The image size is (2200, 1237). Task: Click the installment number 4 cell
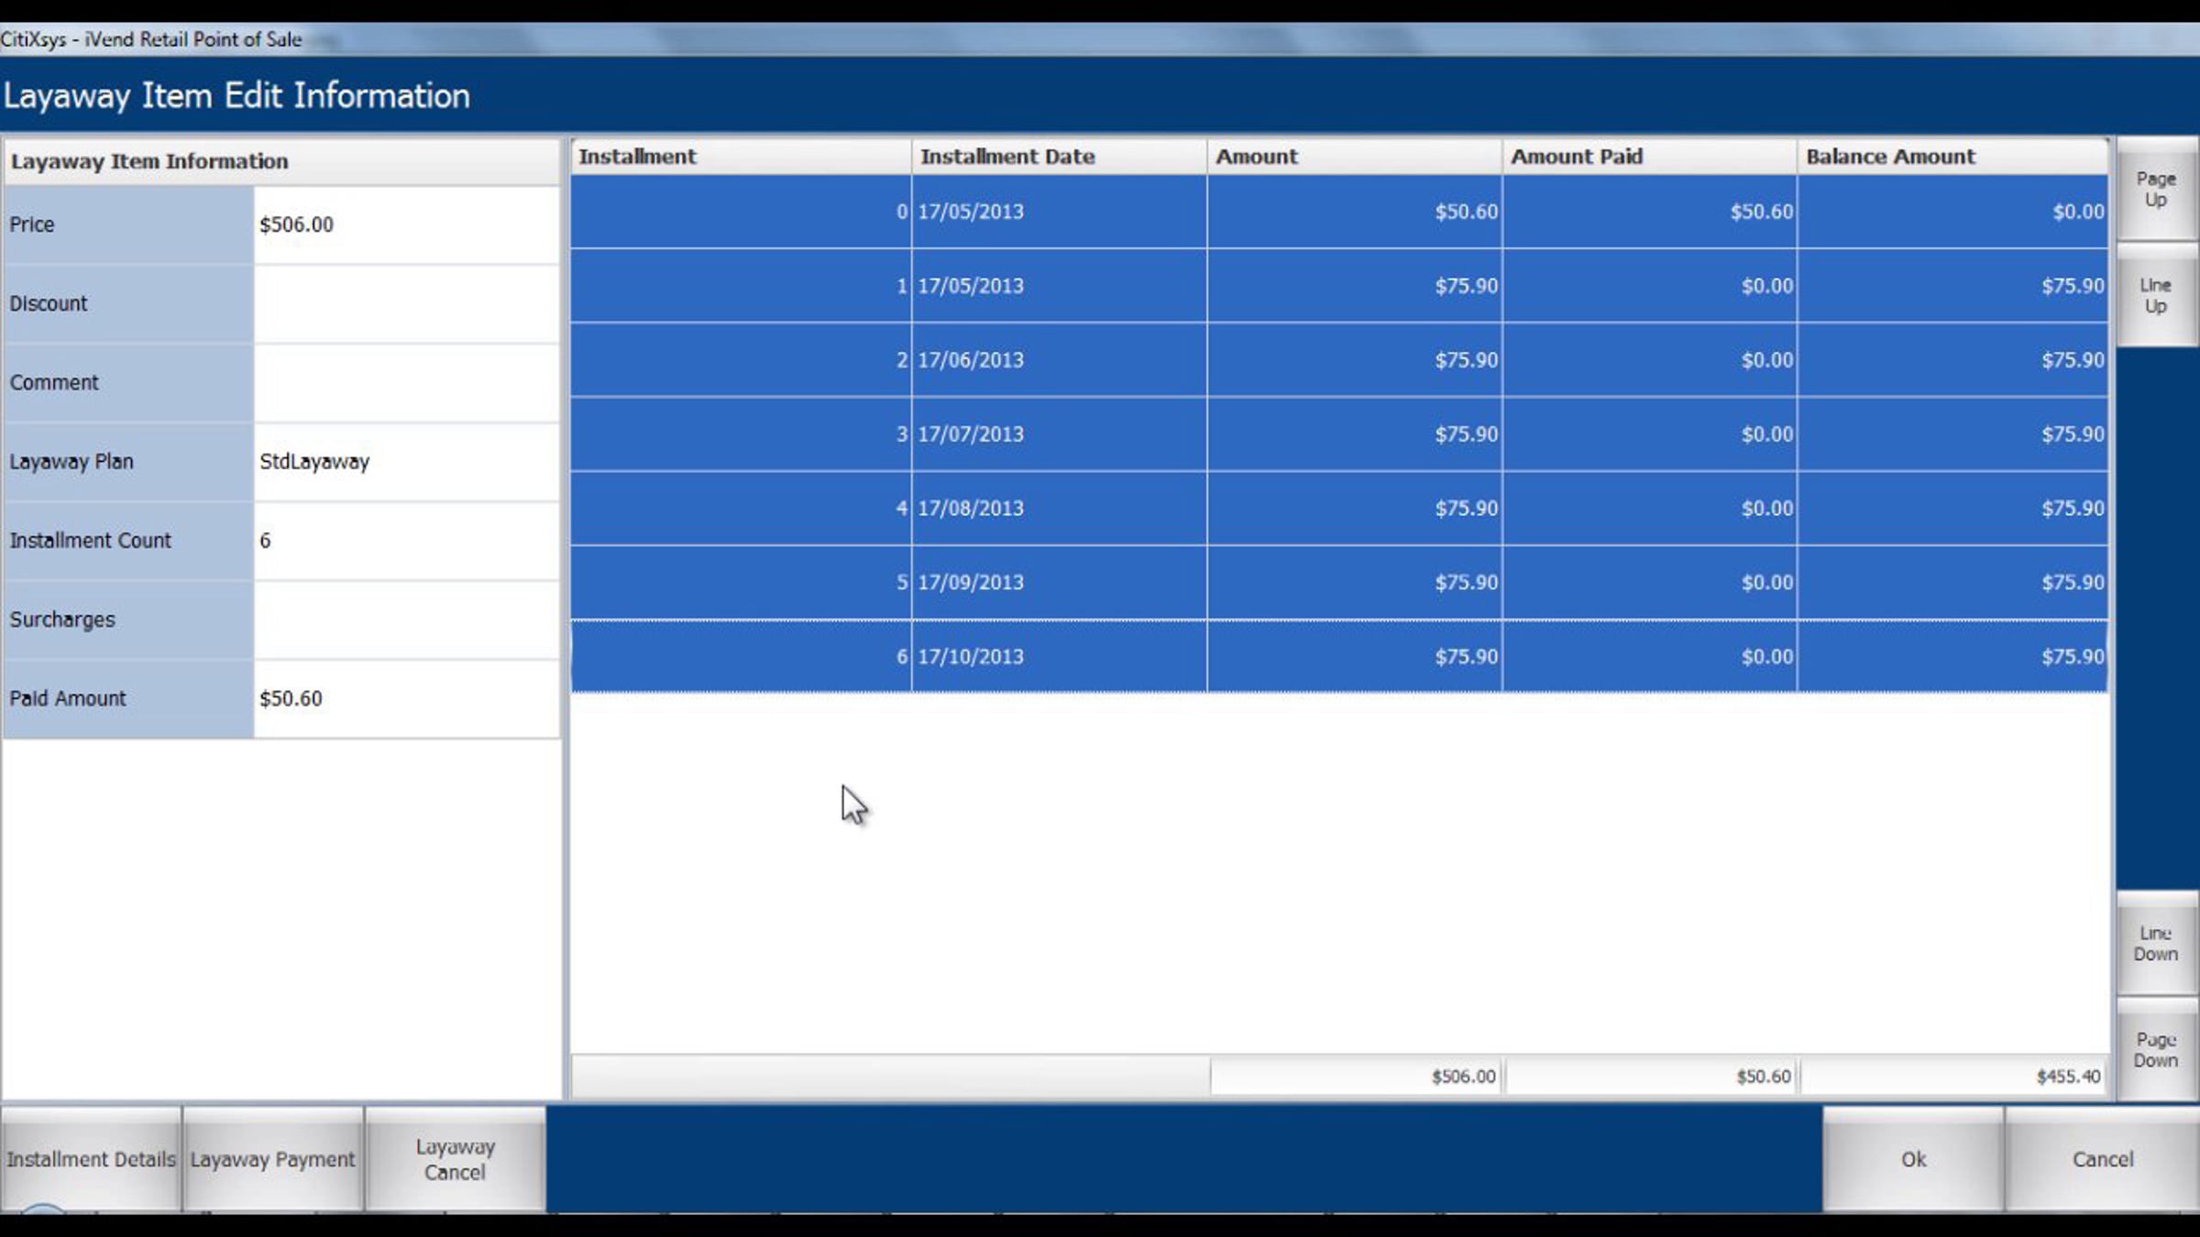point(741,509)
